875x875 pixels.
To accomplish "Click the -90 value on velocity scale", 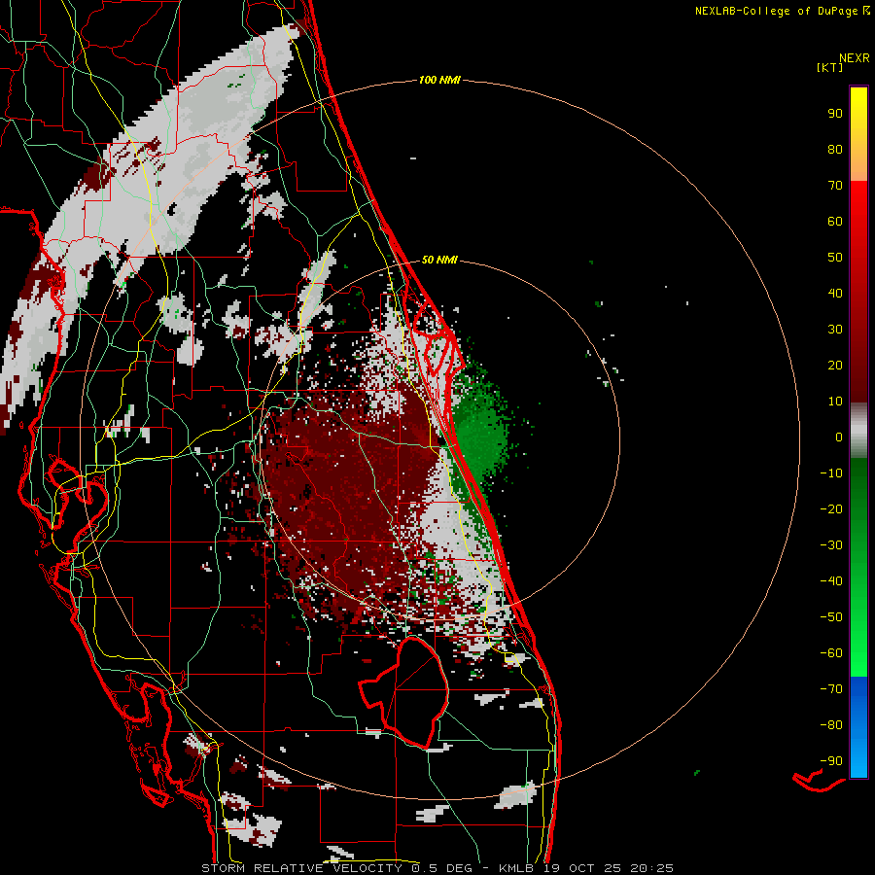I will tap(831, 761).
